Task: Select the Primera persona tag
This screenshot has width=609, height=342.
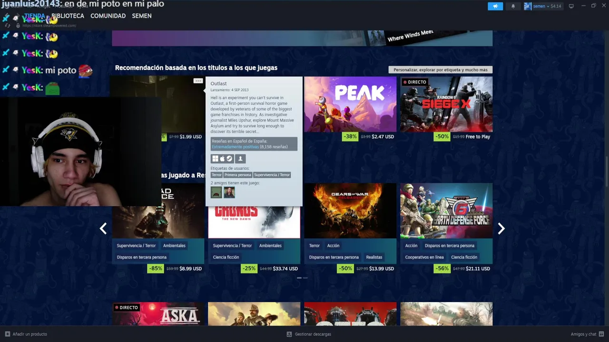Action: (x=237, y=175)
